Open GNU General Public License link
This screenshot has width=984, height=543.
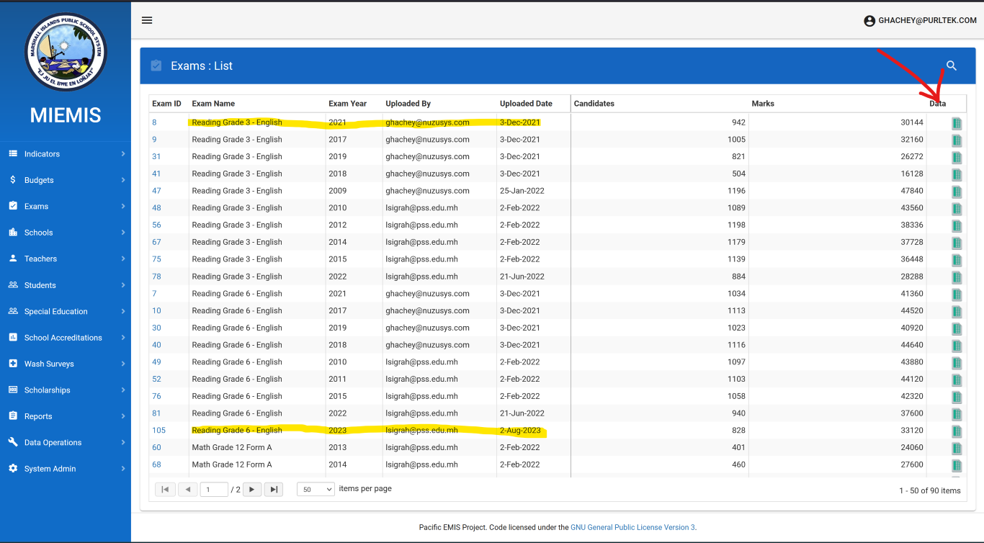[x=632, y=527]
